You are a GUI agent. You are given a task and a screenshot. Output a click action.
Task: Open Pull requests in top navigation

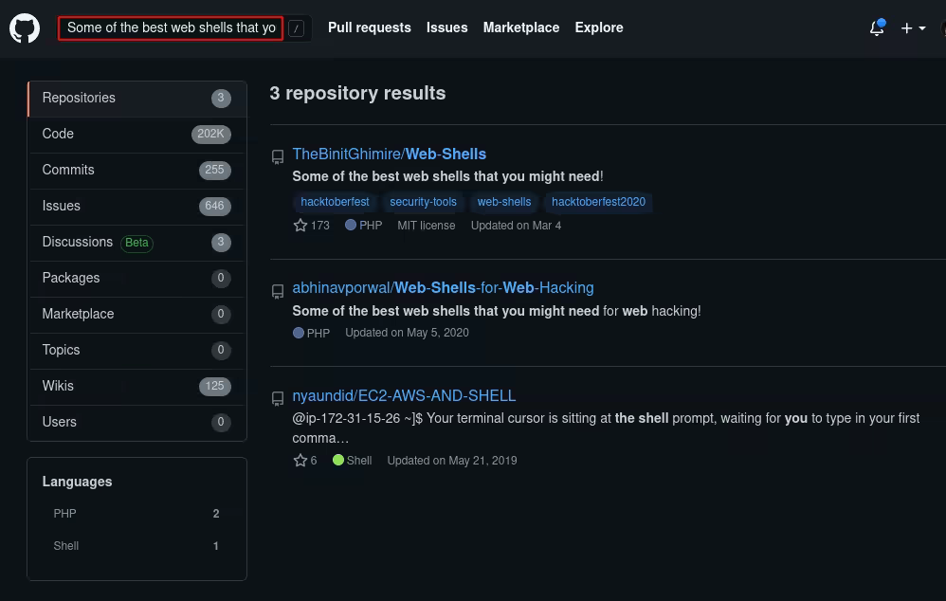[x=369, y=27]
